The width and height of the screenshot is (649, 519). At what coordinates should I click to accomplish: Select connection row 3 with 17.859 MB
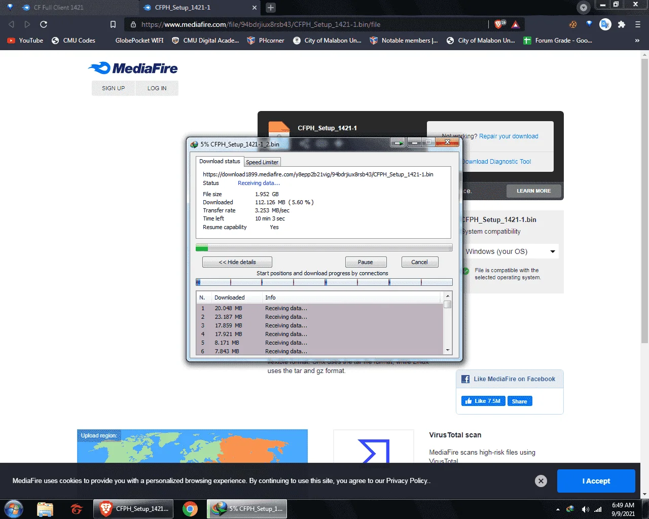[320, 325]
